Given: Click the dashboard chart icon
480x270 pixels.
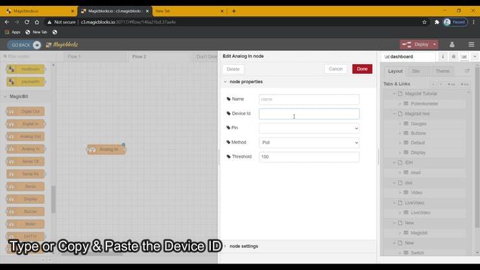Looking at the screenshot, I should (x=464, y=56).
